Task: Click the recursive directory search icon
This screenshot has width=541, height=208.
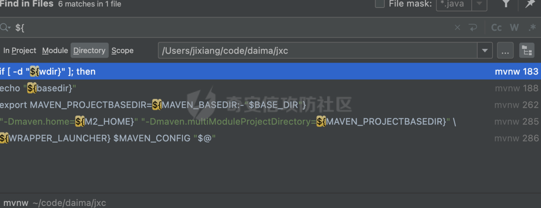Action: [x=527, y=51]
